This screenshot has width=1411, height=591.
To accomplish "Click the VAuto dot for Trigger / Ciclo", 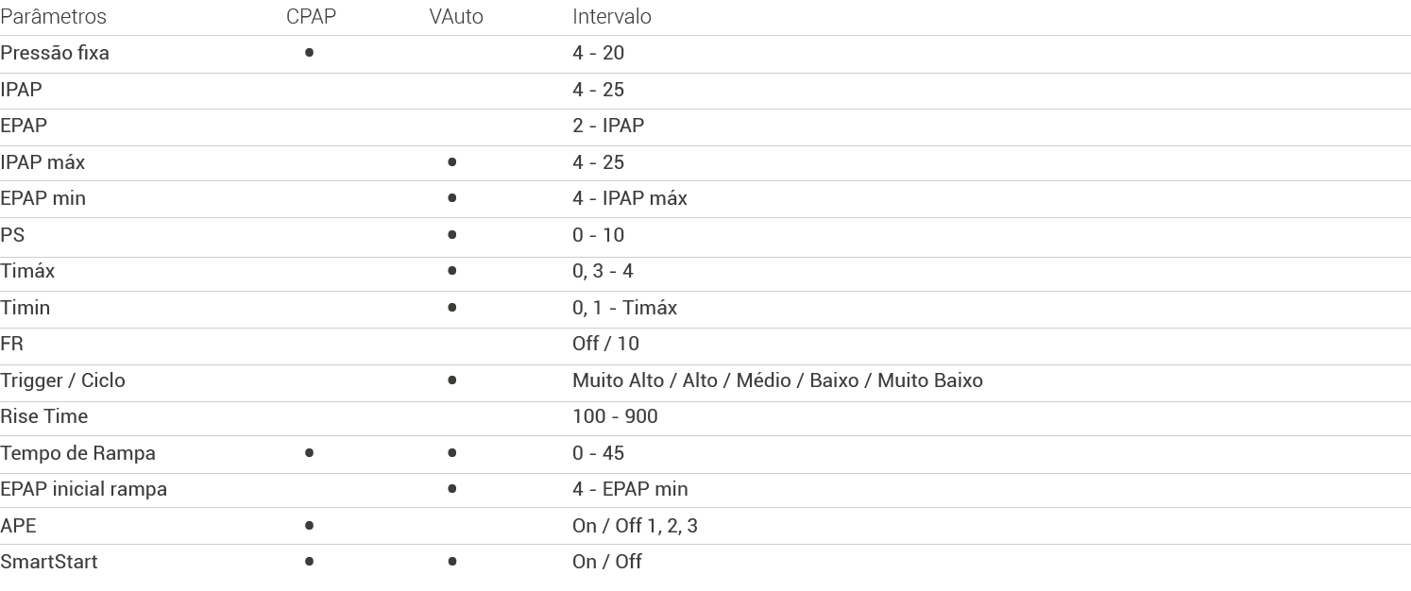I will [452, 380].
